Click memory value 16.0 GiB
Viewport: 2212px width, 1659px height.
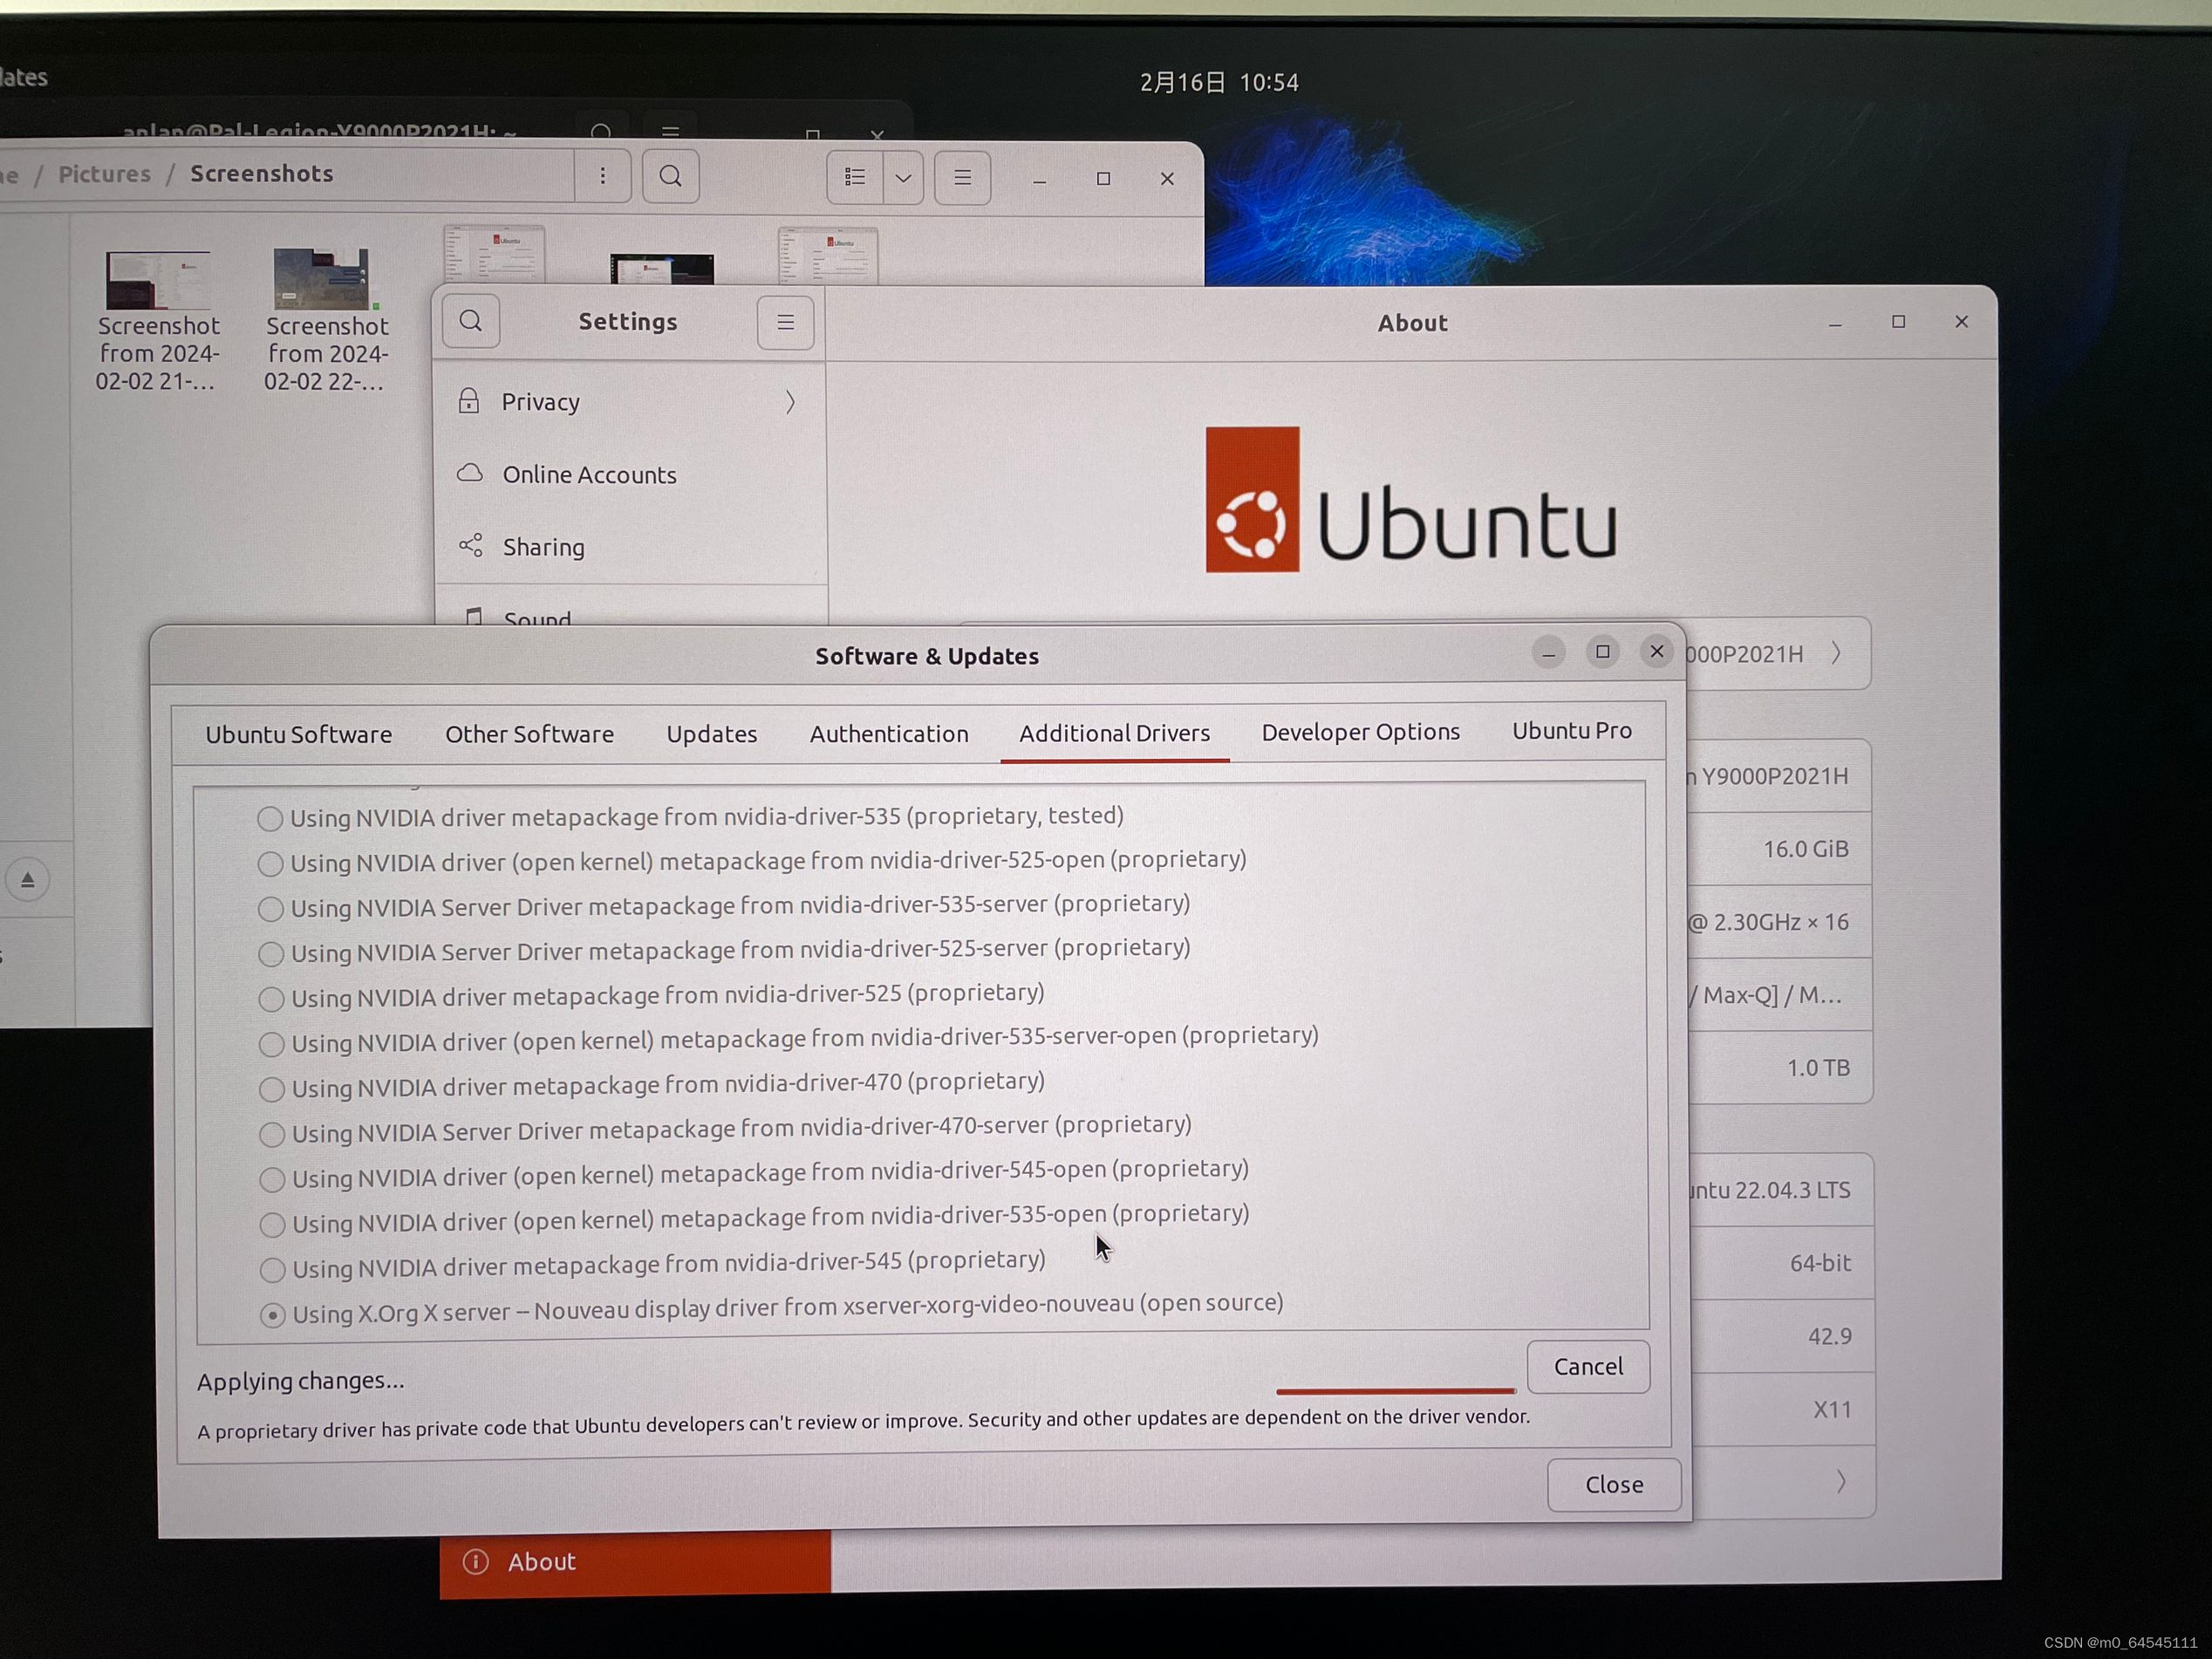[1805, 849]
